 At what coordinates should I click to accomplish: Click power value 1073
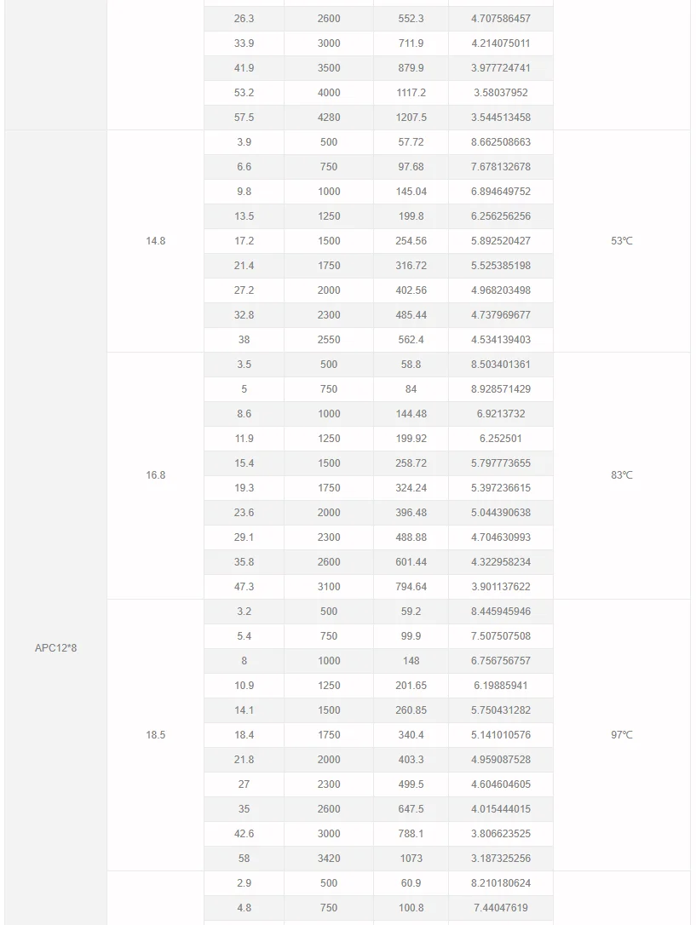[411, 859]
